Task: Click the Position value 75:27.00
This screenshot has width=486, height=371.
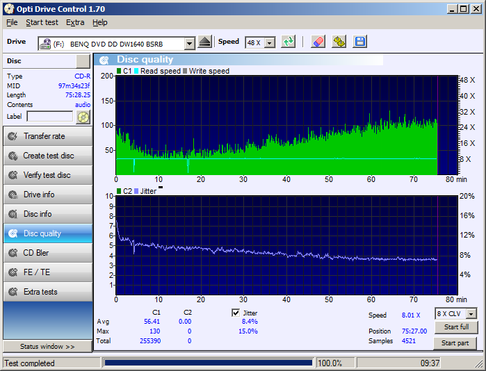Action: [x=414, y=331]
